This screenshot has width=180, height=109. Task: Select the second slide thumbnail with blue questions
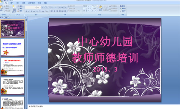[13, 48]
